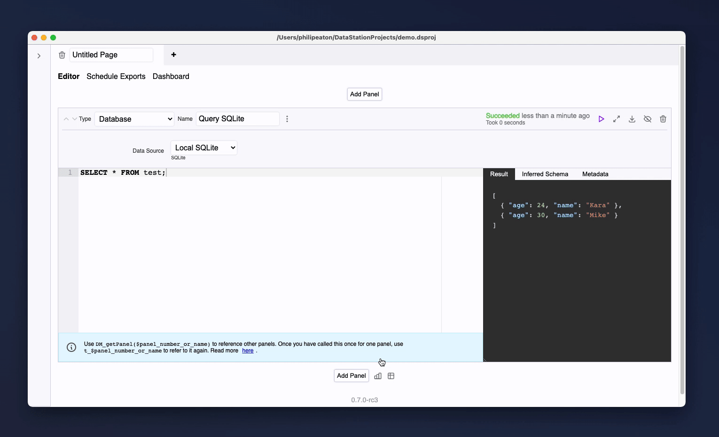
Task: Run the Query SQLite panel
Action: pyautogui.click(x=602, y=119)
